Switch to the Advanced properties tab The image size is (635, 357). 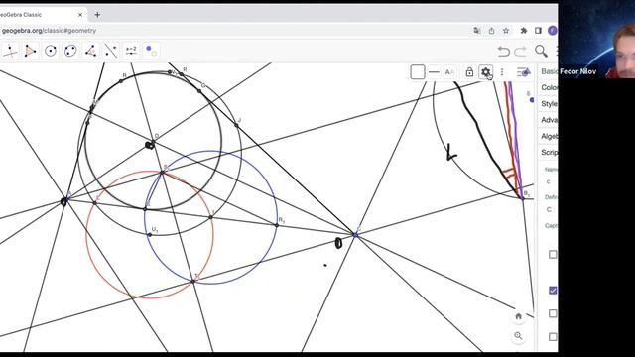(x=549, y=120)
